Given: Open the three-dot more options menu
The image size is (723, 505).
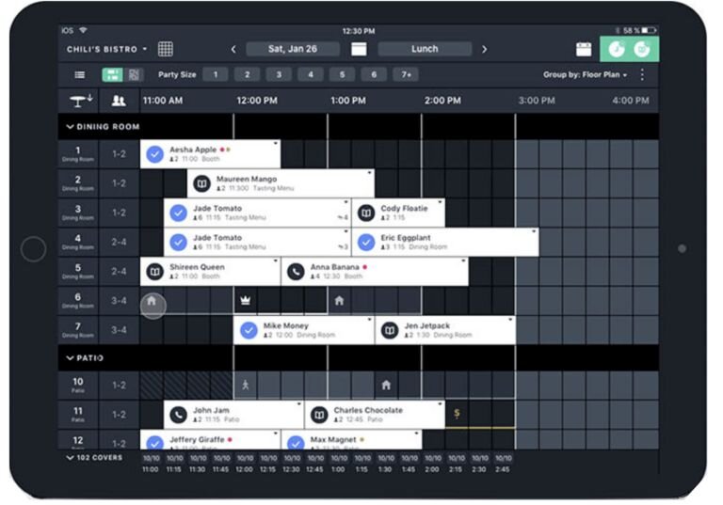Looking at the screenshot, I should click(643, 74).
